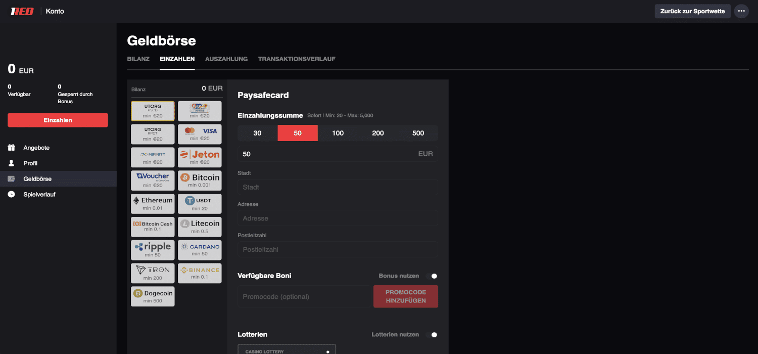This screenshot has width=758, height=354.
Task: Open Angebote in the sidebar
Action: tap(36, 148)
